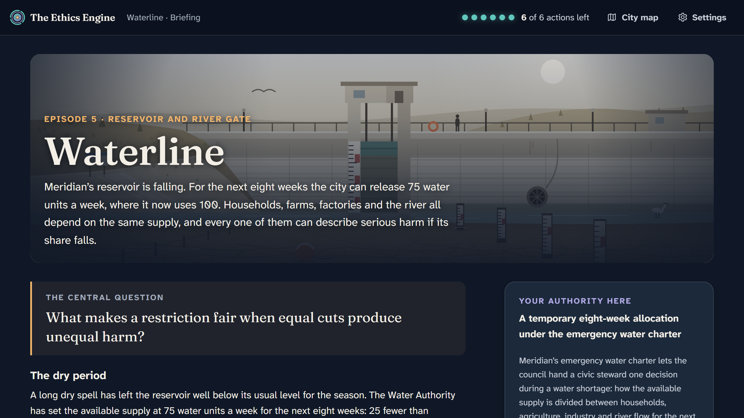This screenshot has width=744, height=418.
Task: Open The Ethics Engine home title
Action: pos(73,17)
